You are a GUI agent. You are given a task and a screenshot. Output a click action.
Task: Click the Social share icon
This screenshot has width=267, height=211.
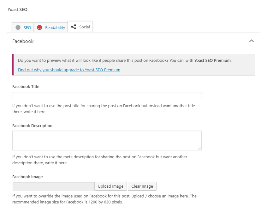coord(74,27)
